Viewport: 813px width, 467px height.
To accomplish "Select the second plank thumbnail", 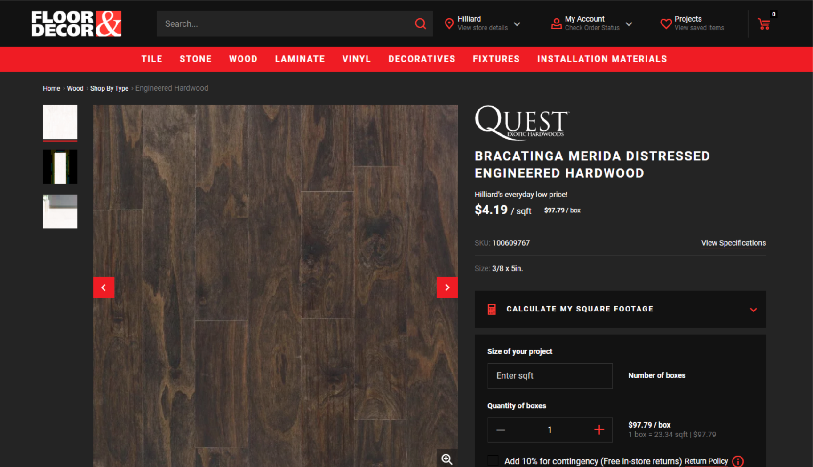I will point(60,167).
